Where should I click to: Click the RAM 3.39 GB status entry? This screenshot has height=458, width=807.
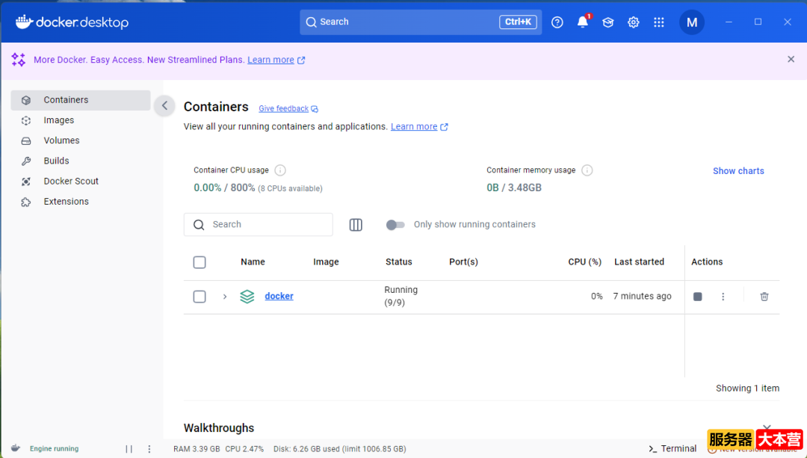197,449
